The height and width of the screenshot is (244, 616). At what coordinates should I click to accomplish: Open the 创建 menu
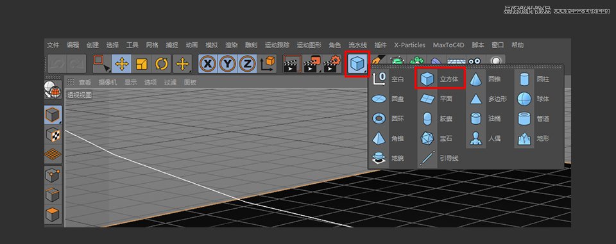[92, 45]
